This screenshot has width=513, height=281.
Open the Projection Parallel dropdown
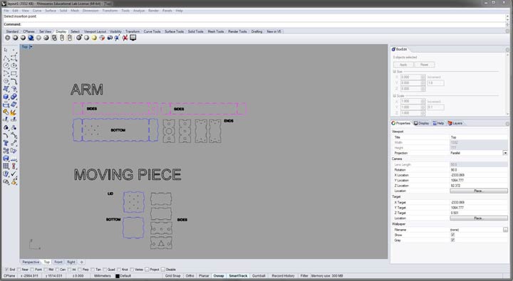(505, 153)
